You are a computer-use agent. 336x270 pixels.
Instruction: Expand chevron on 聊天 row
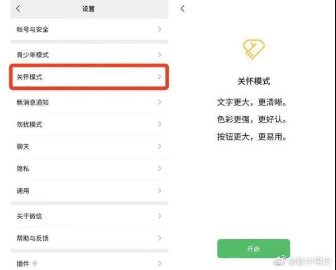[x=160, y=146]
